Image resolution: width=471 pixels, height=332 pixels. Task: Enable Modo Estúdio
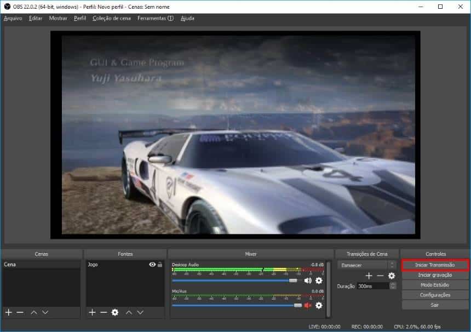tap(435, 285)
